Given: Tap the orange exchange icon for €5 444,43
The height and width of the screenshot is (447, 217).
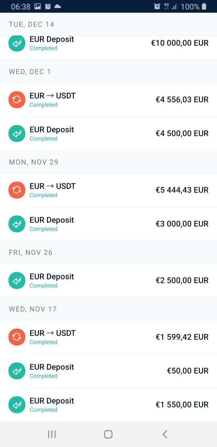Looking at the screenshot, I should [x=17, y=190].
